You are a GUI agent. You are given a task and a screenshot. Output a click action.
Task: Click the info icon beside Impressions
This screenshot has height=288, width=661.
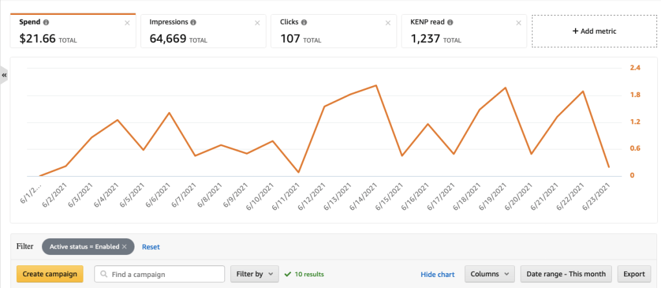click(193, 22)
